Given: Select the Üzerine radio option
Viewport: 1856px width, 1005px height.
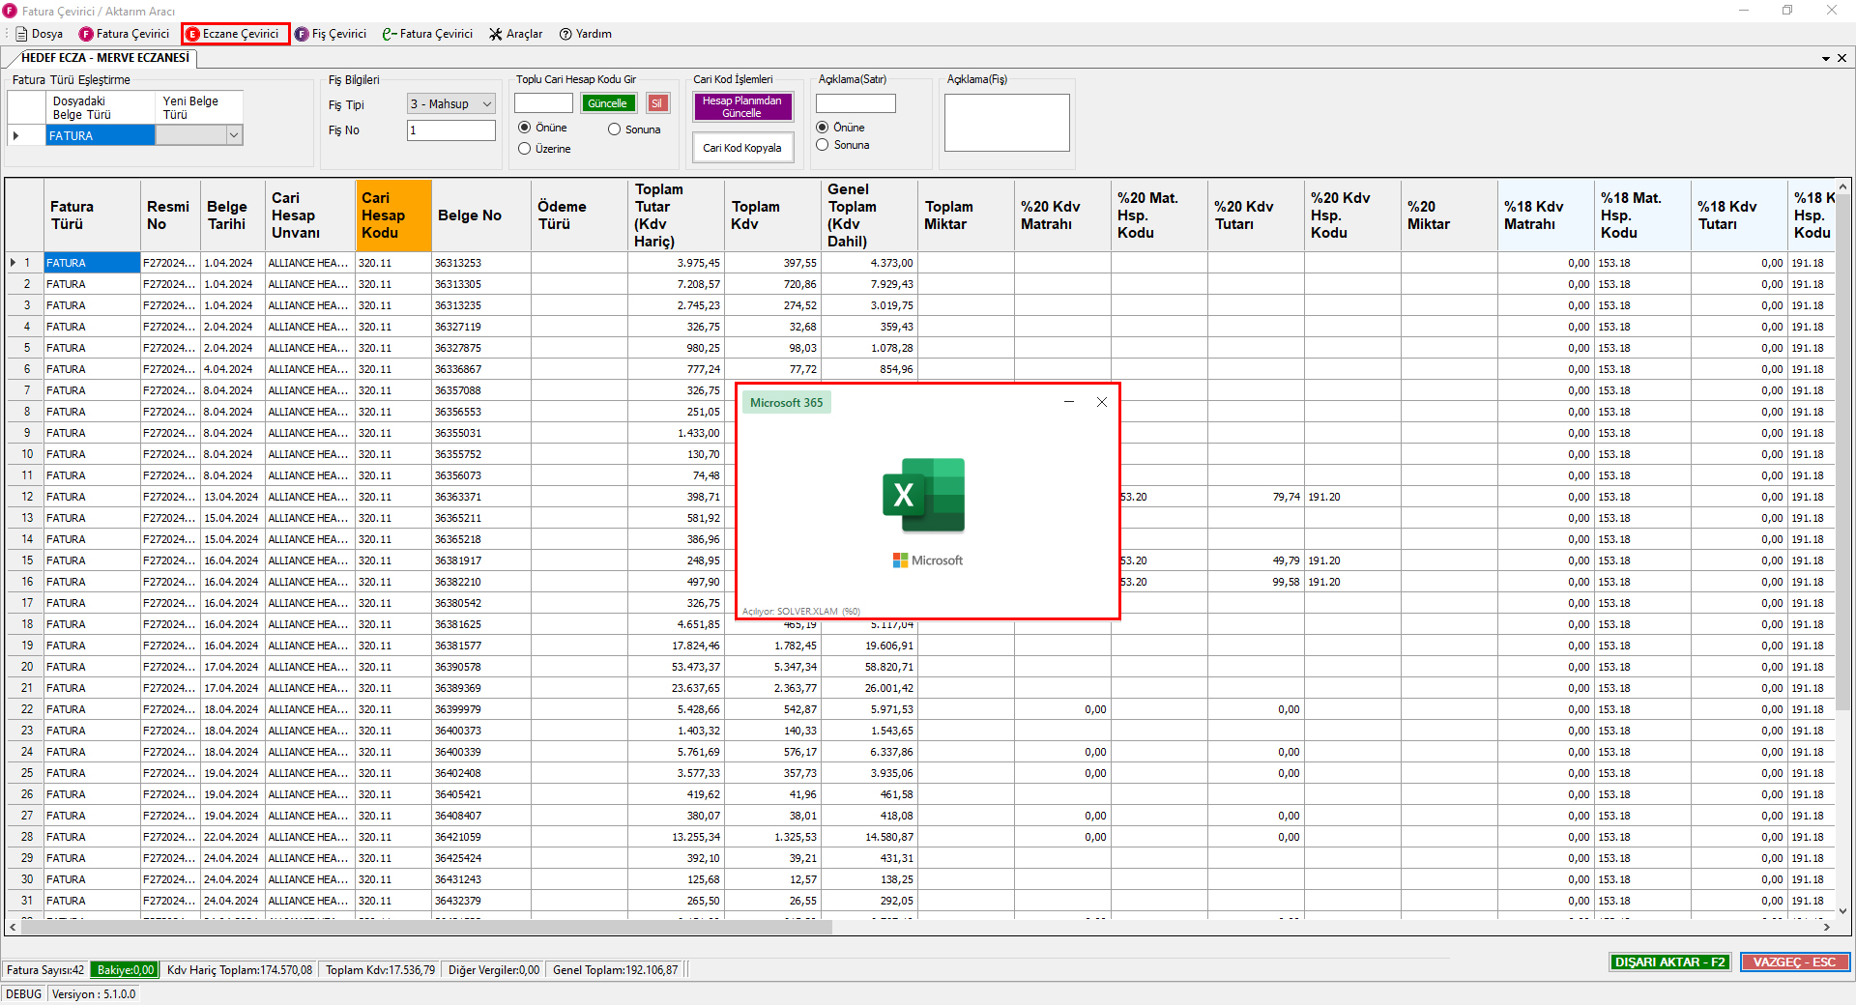Looking at the screenshot, I should coord(525,149).
